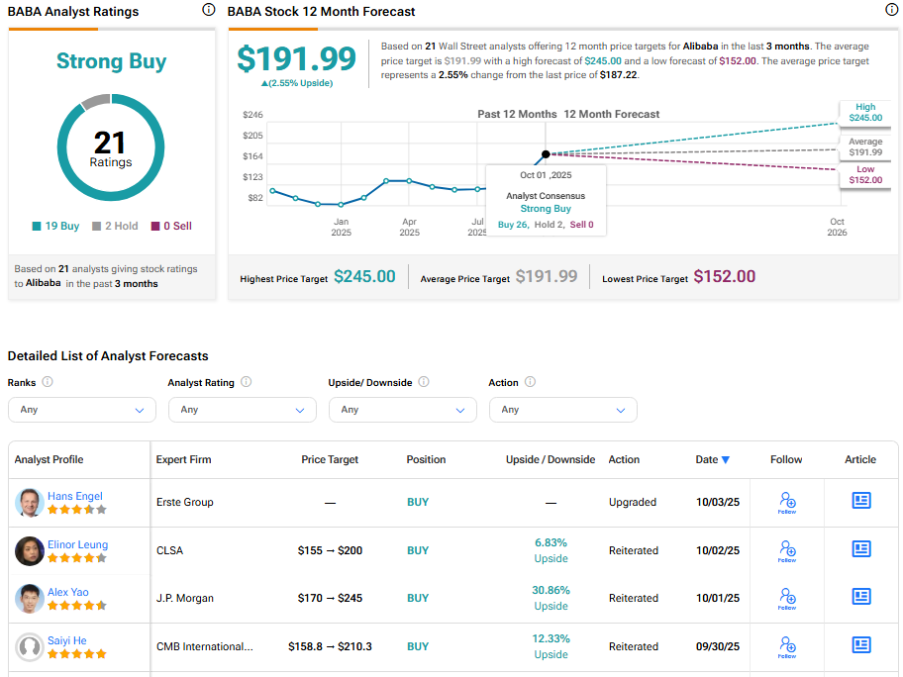Image resolution: width=903 pixels, height=677 pixels.
Task: Expand the Action filter dropdown
Action: coord(562,410)
